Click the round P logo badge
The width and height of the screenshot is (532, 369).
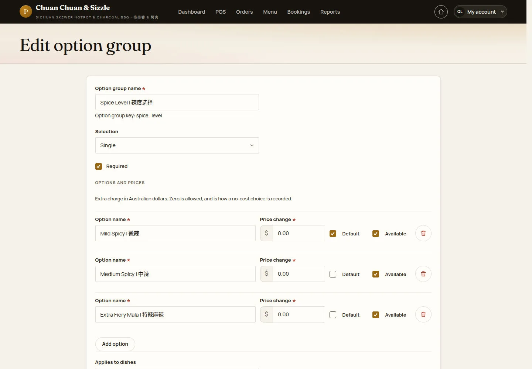[x=25, y=11]
